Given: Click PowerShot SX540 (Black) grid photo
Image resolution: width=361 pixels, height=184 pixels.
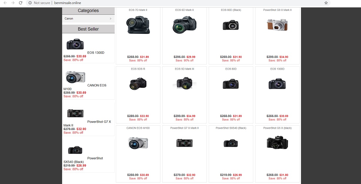Looking at the screenshot, I should pyautogui.click(x=231, y=143).
